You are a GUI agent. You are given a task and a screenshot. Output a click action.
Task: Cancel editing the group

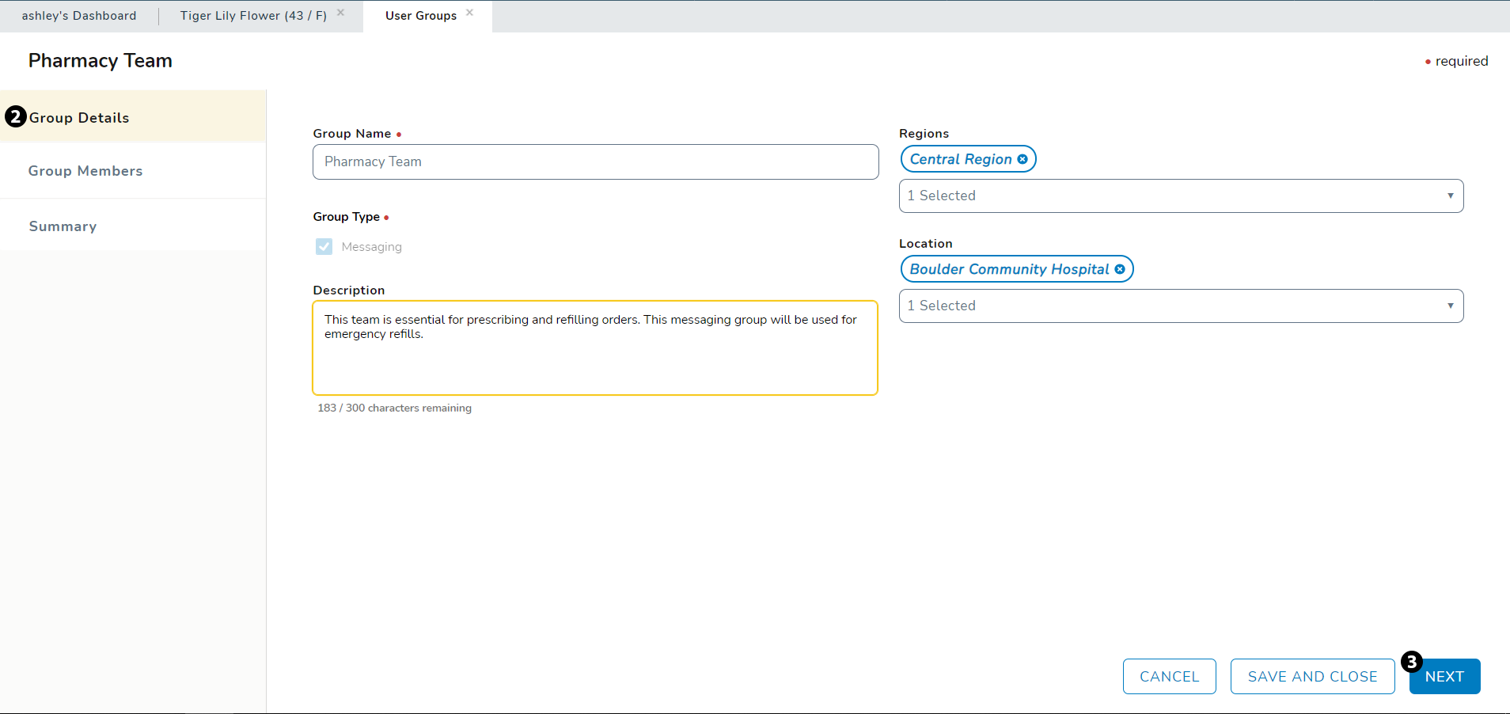pyautogui.click(x=1169, y=677)
